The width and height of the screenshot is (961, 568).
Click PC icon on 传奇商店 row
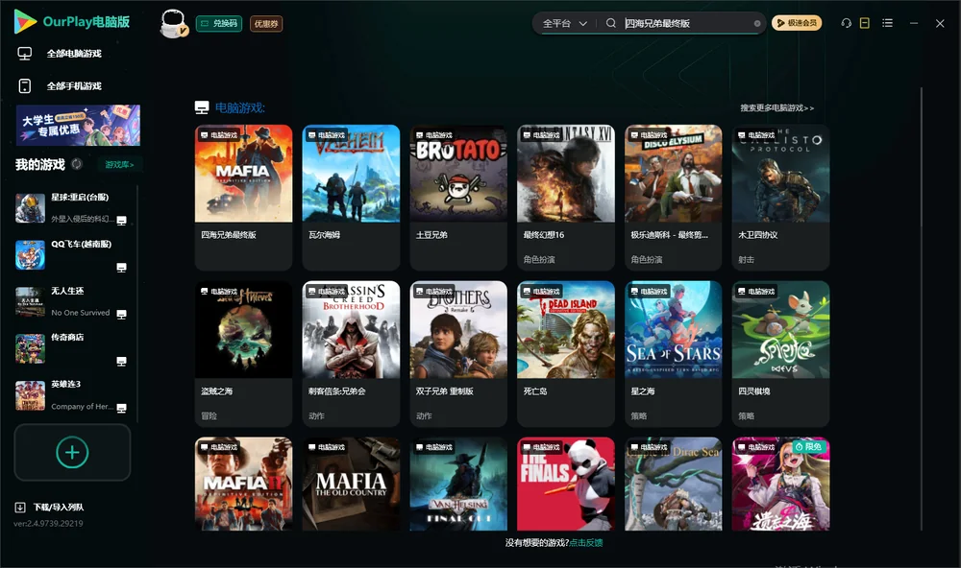pos(121,361)
